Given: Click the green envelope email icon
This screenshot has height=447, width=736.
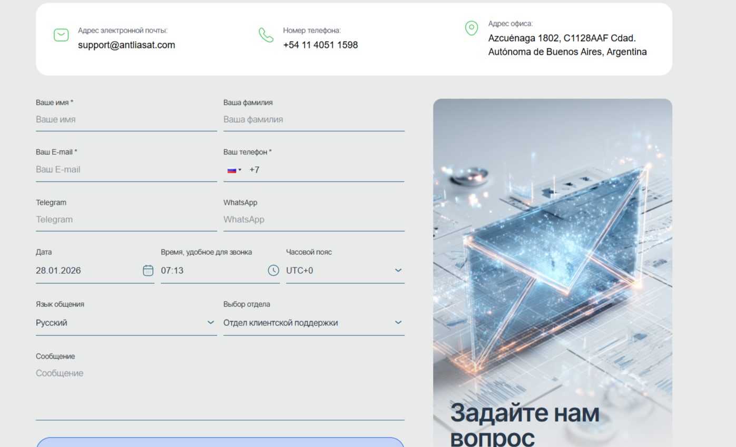Looking at the screenshot, I should coord(61,35).
